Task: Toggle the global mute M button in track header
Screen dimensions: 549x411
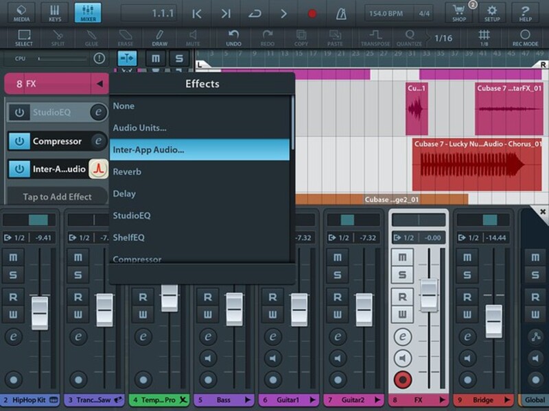Action: click(156, 58)
